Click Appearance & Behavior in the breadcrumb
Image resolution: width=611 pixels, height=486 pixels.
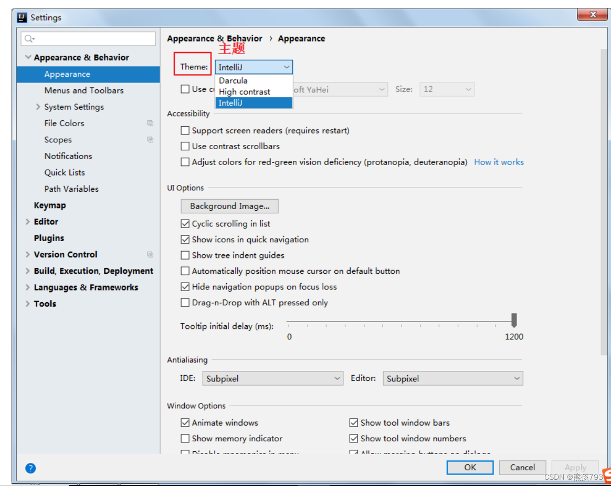click(215, 38)
